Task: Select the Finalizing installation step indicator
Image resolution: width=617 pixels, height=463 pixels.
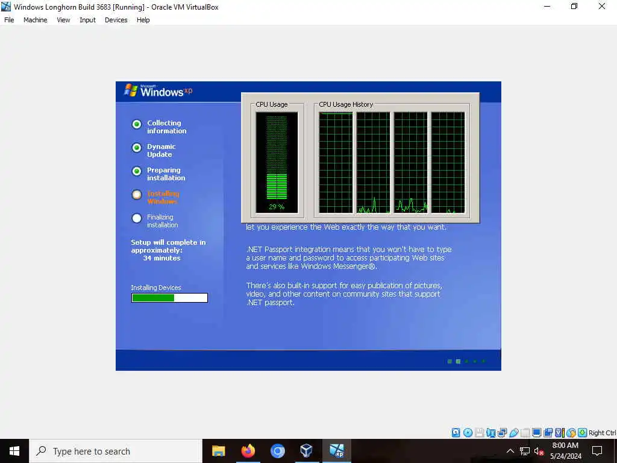Action: click(137, 218)
